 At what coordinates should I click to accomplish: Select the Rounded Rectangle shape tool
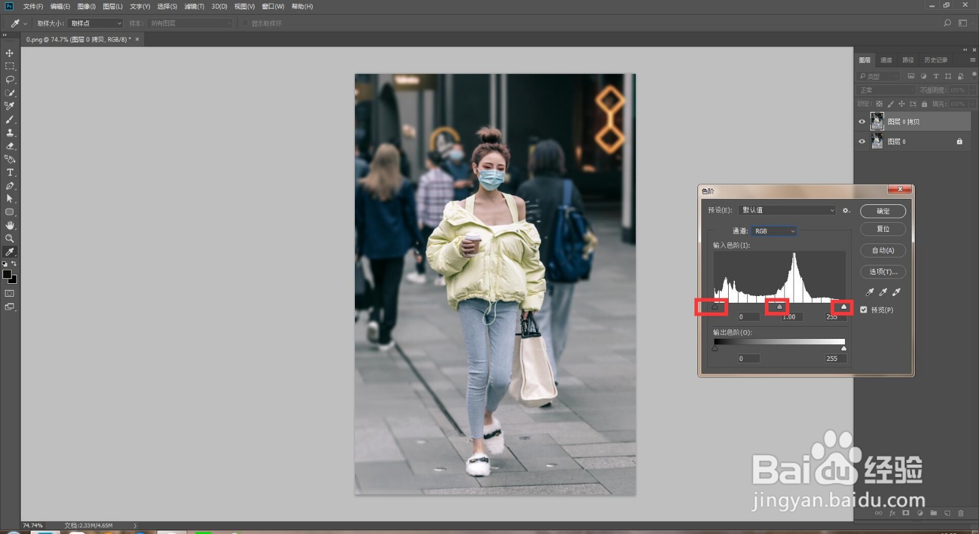click(10, 212)
